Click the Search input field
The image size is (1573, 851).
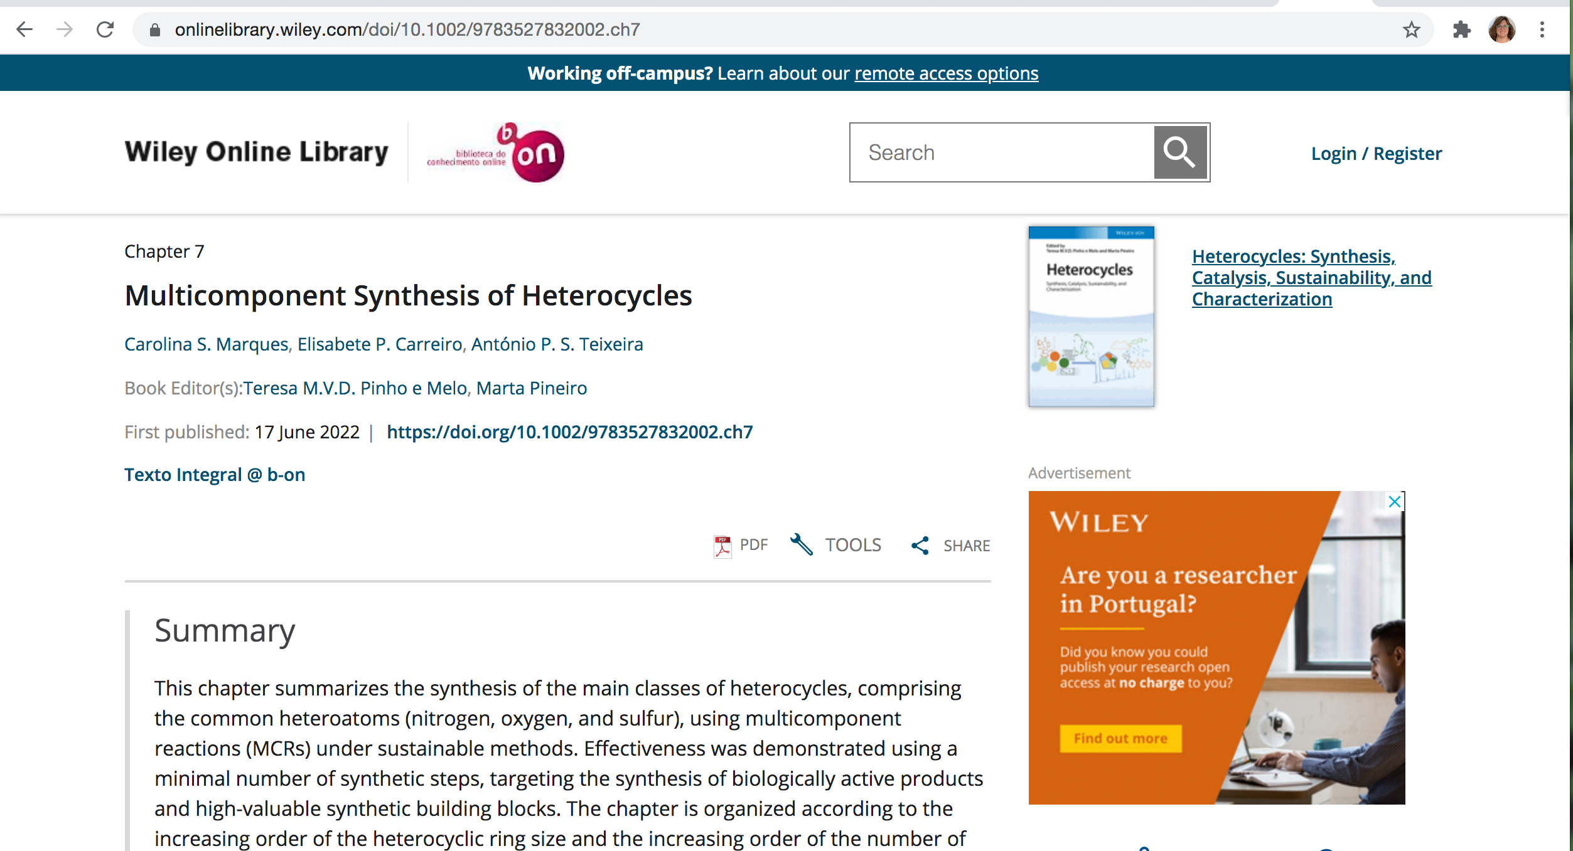pos(1002,152)
